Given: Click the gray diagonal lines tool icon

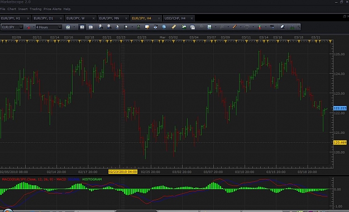Looking at the screenshot, I should (x=201, y=27).
